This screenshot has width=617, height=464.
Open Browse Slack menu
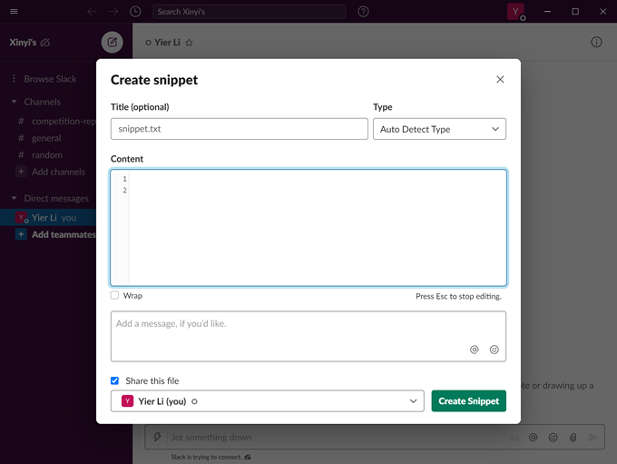[x=50, y=79]
